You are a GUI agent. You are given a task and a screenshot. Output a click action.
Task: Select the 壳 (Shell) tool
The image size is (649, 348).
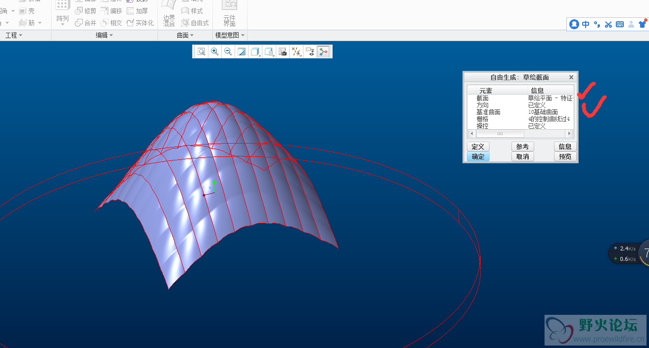click(x=27, y=11)
